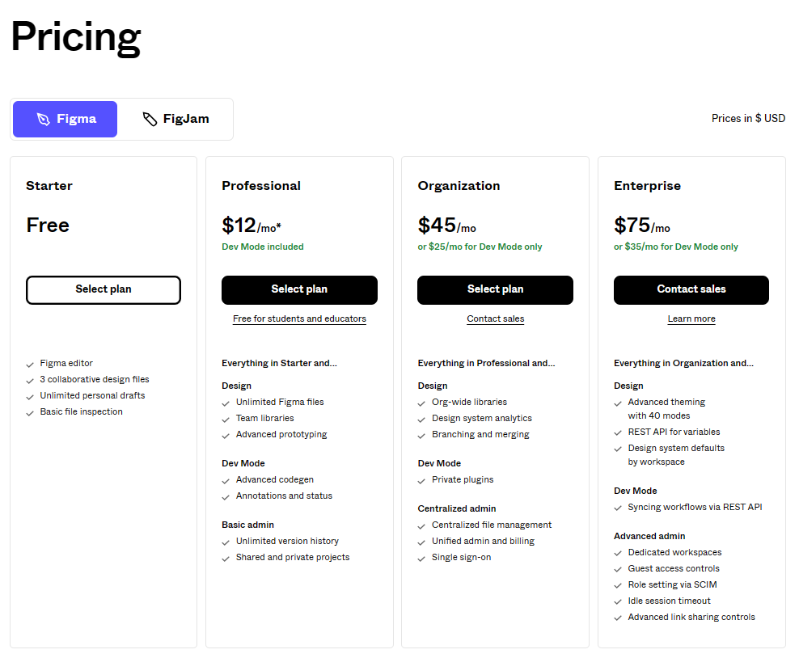Select the Organization plan button
799x658 pixels.
point(495,290)
